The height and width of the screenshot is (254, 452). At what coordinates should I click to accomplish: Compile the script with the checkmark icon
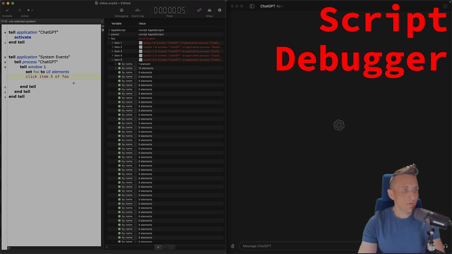7,10
